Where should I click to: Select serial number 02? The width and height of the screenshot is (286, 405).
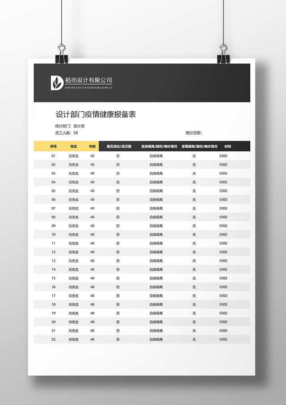pos(54,165)
